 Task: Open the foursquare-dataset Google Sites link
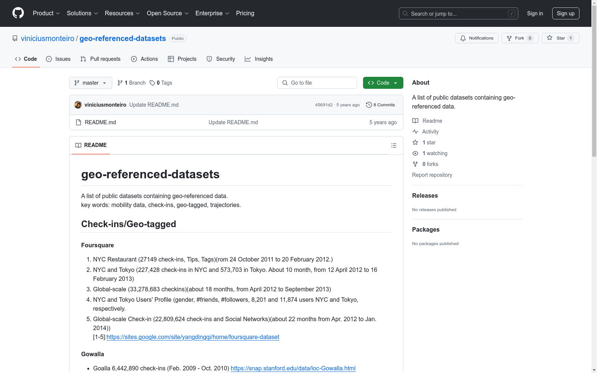(193, 337)
